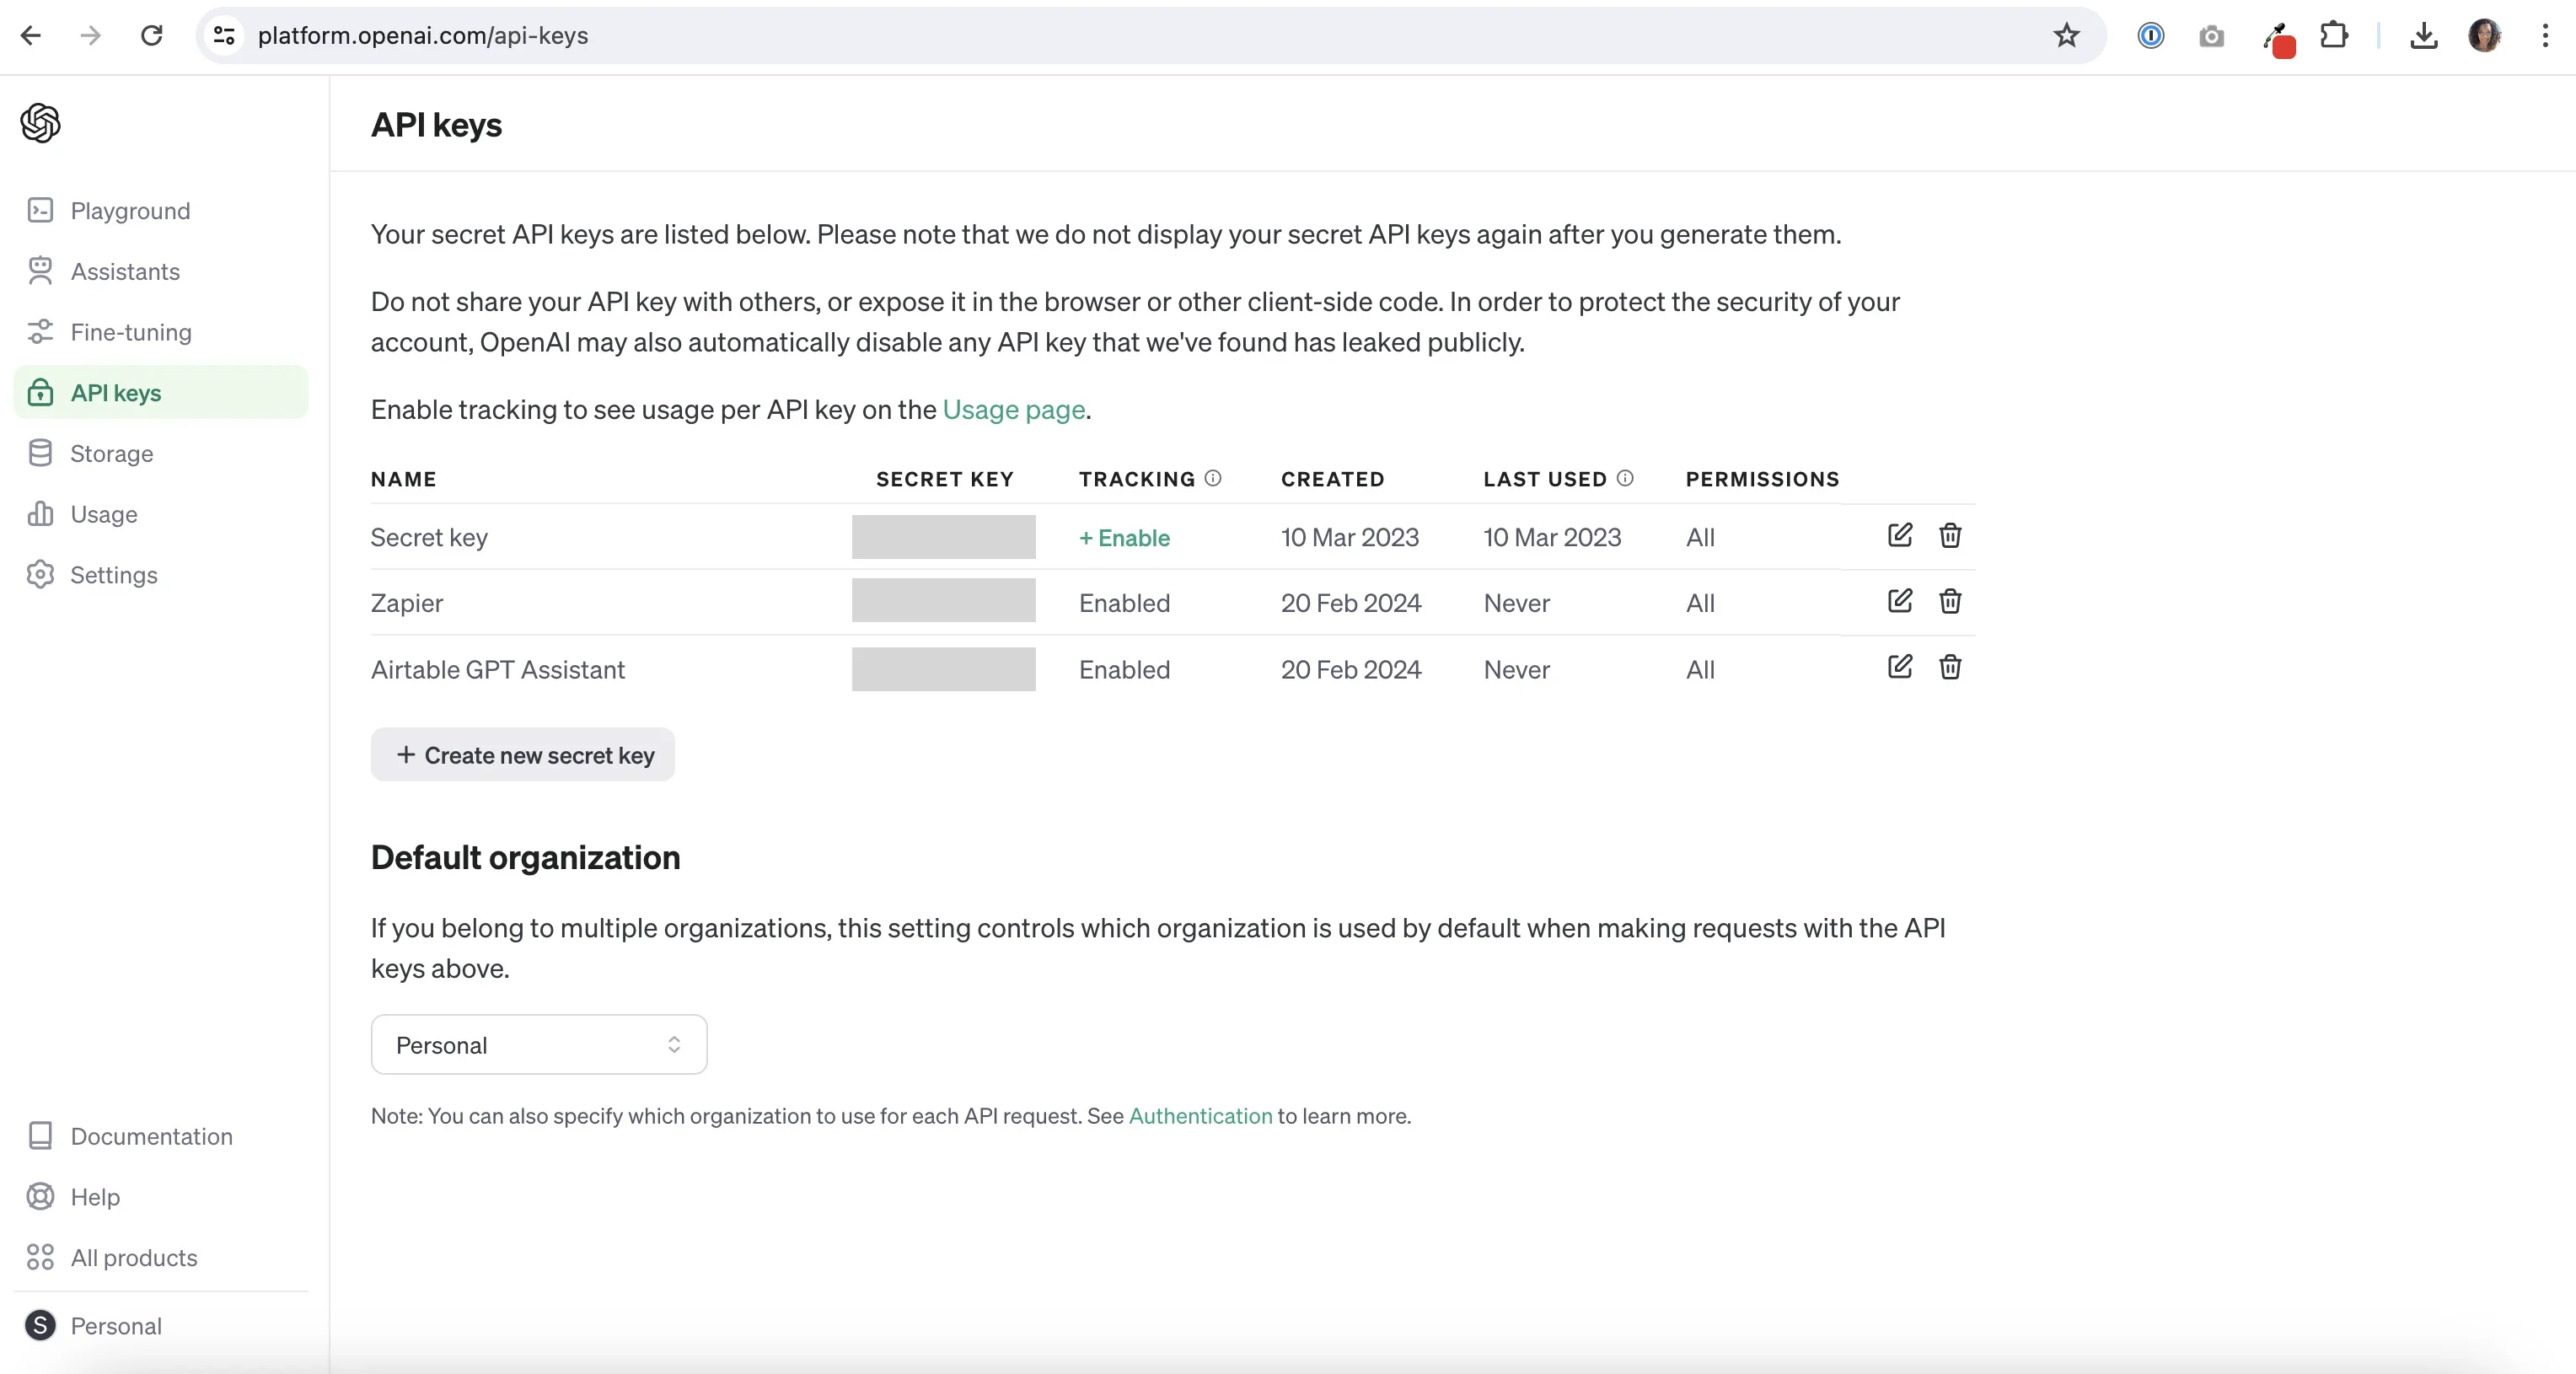Open the Fine-tuning page
The height and width of the screenshot is (1374, 2576).
click(x=131, y=332)
